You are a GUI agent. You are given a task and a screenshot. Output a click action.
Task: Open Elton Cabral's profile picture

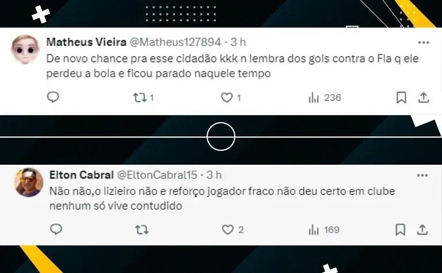[29, 183]
